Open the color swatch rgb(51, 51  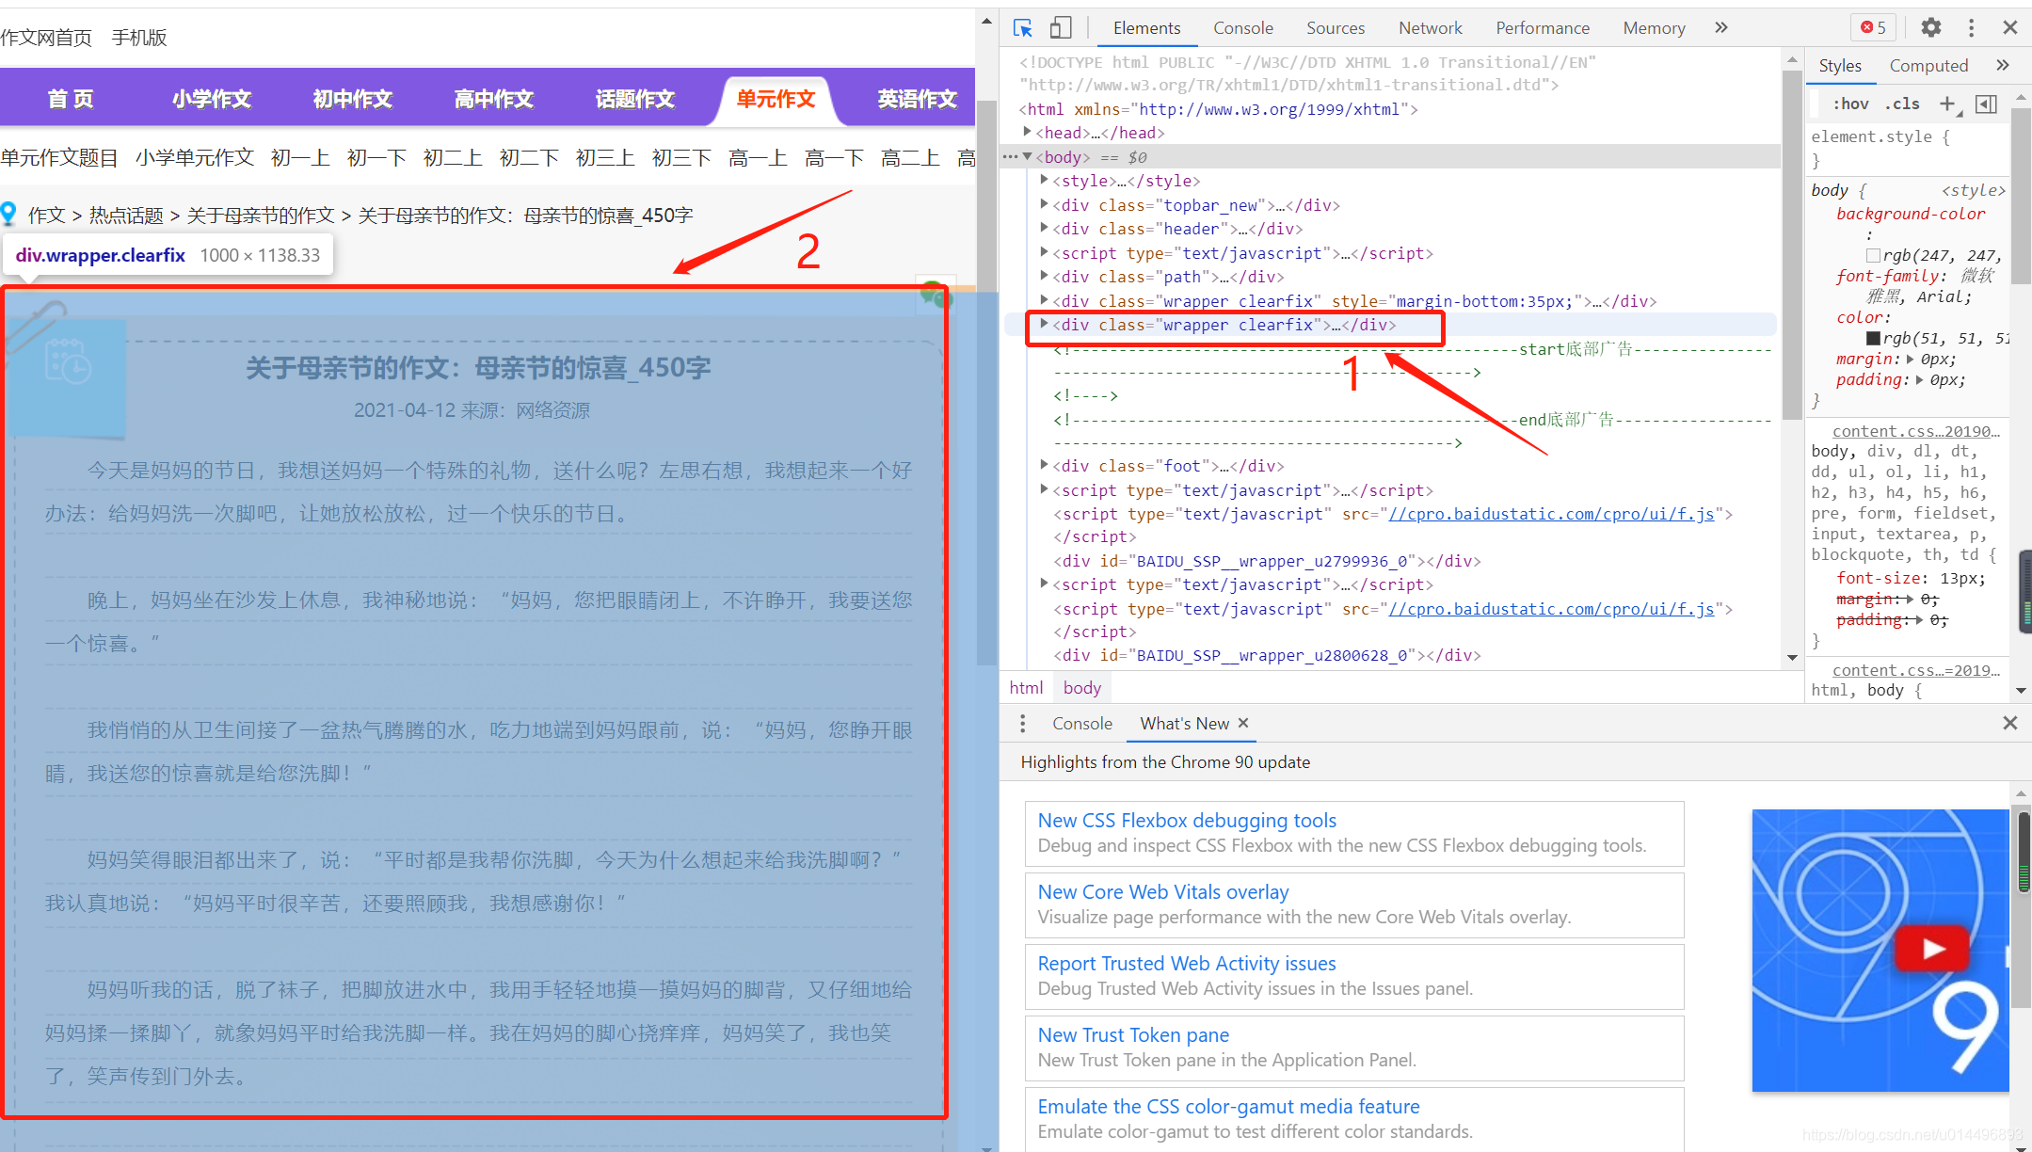1873,338
